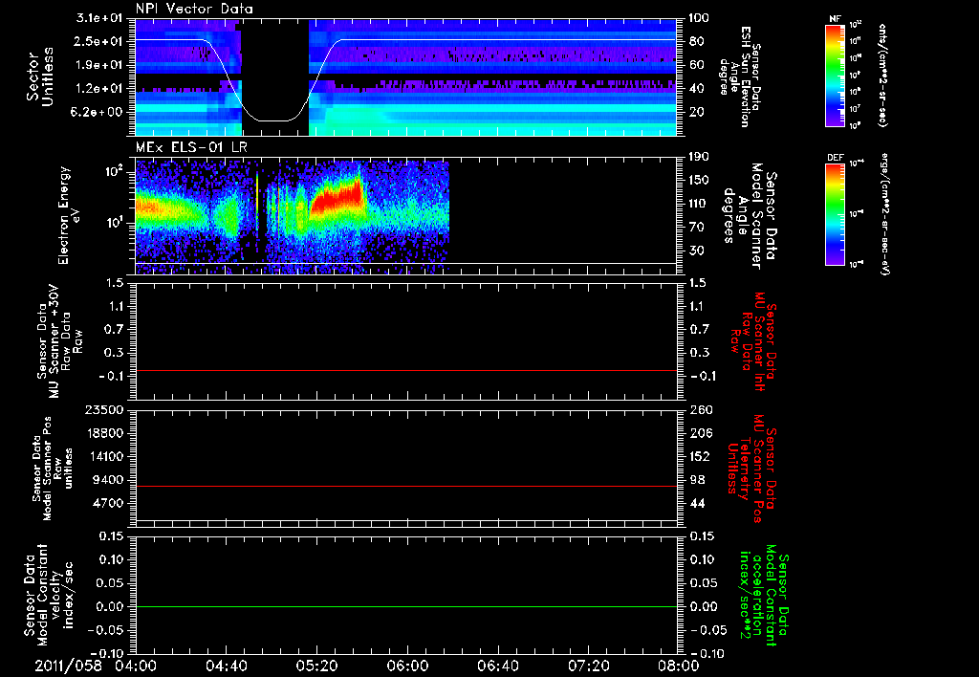Screen dimensions: 979x677
Task: Click the 9400 scanner position tick label
Action: coord(107,480)
